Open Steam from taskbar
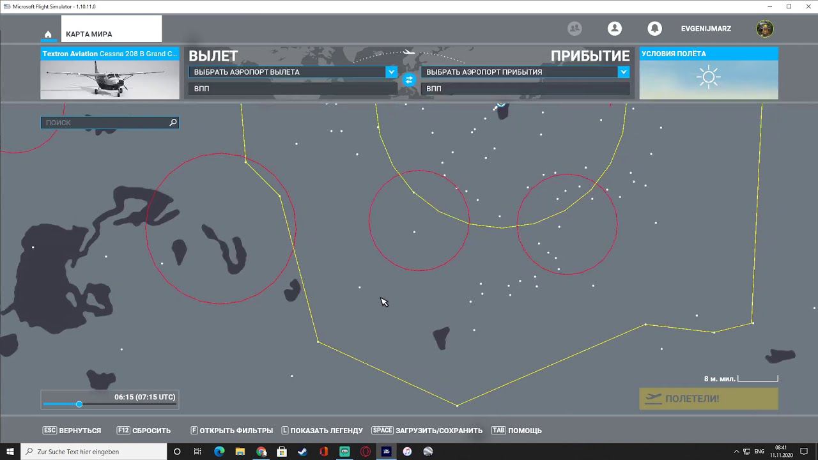 coord(303,452)
